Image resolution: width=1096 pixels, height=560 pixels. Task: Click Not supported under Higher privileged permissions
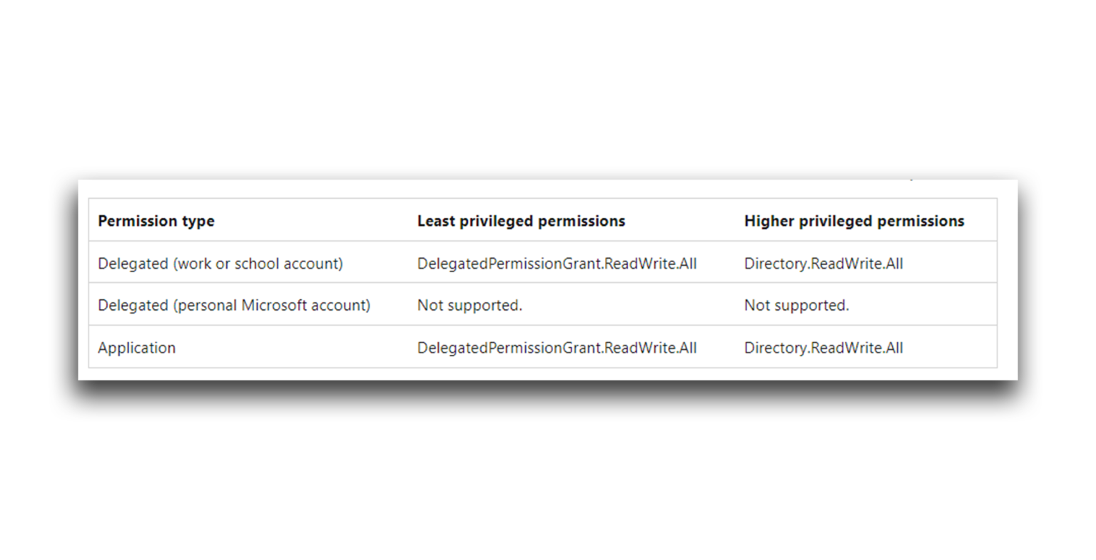click(x=796, y=305)
